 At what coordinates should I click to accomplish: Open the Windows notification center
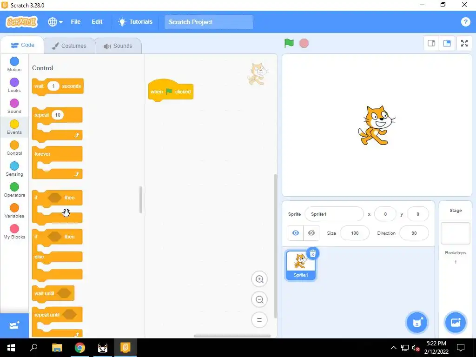coord(461,348)
